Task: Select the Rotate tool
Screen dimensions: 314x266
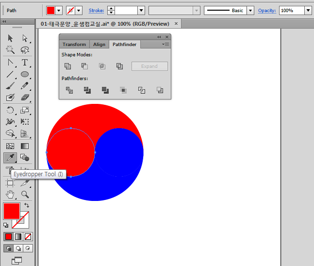Action: (x=10, y=110)
